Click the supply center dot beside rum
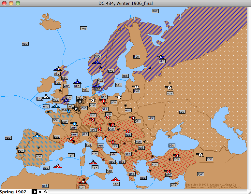This screenshot has height=194, width=251. point(144,141)
